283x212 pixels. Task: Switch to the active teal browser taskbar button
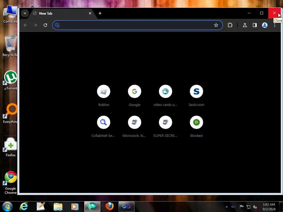pos(92,206)
